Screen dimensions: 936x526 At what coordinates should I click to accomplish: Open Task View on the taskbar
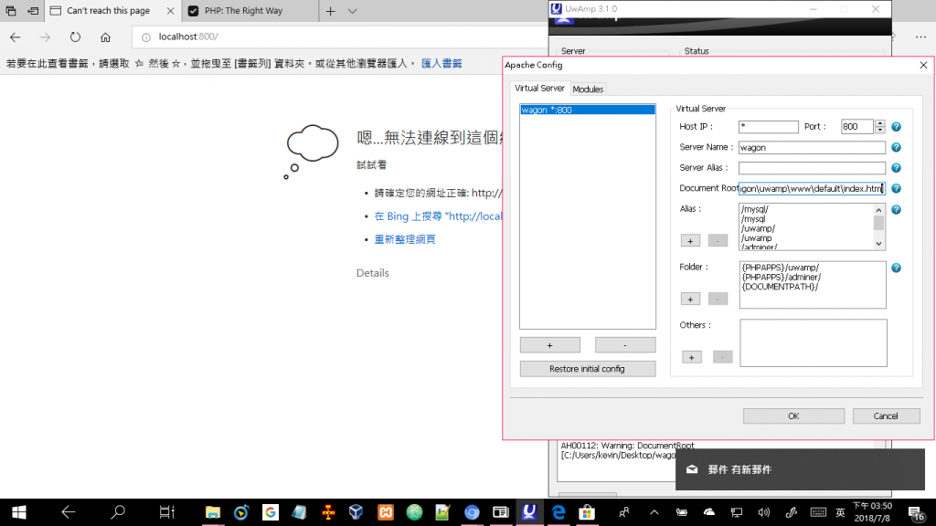pyautogui.click(x=166, y=512)
